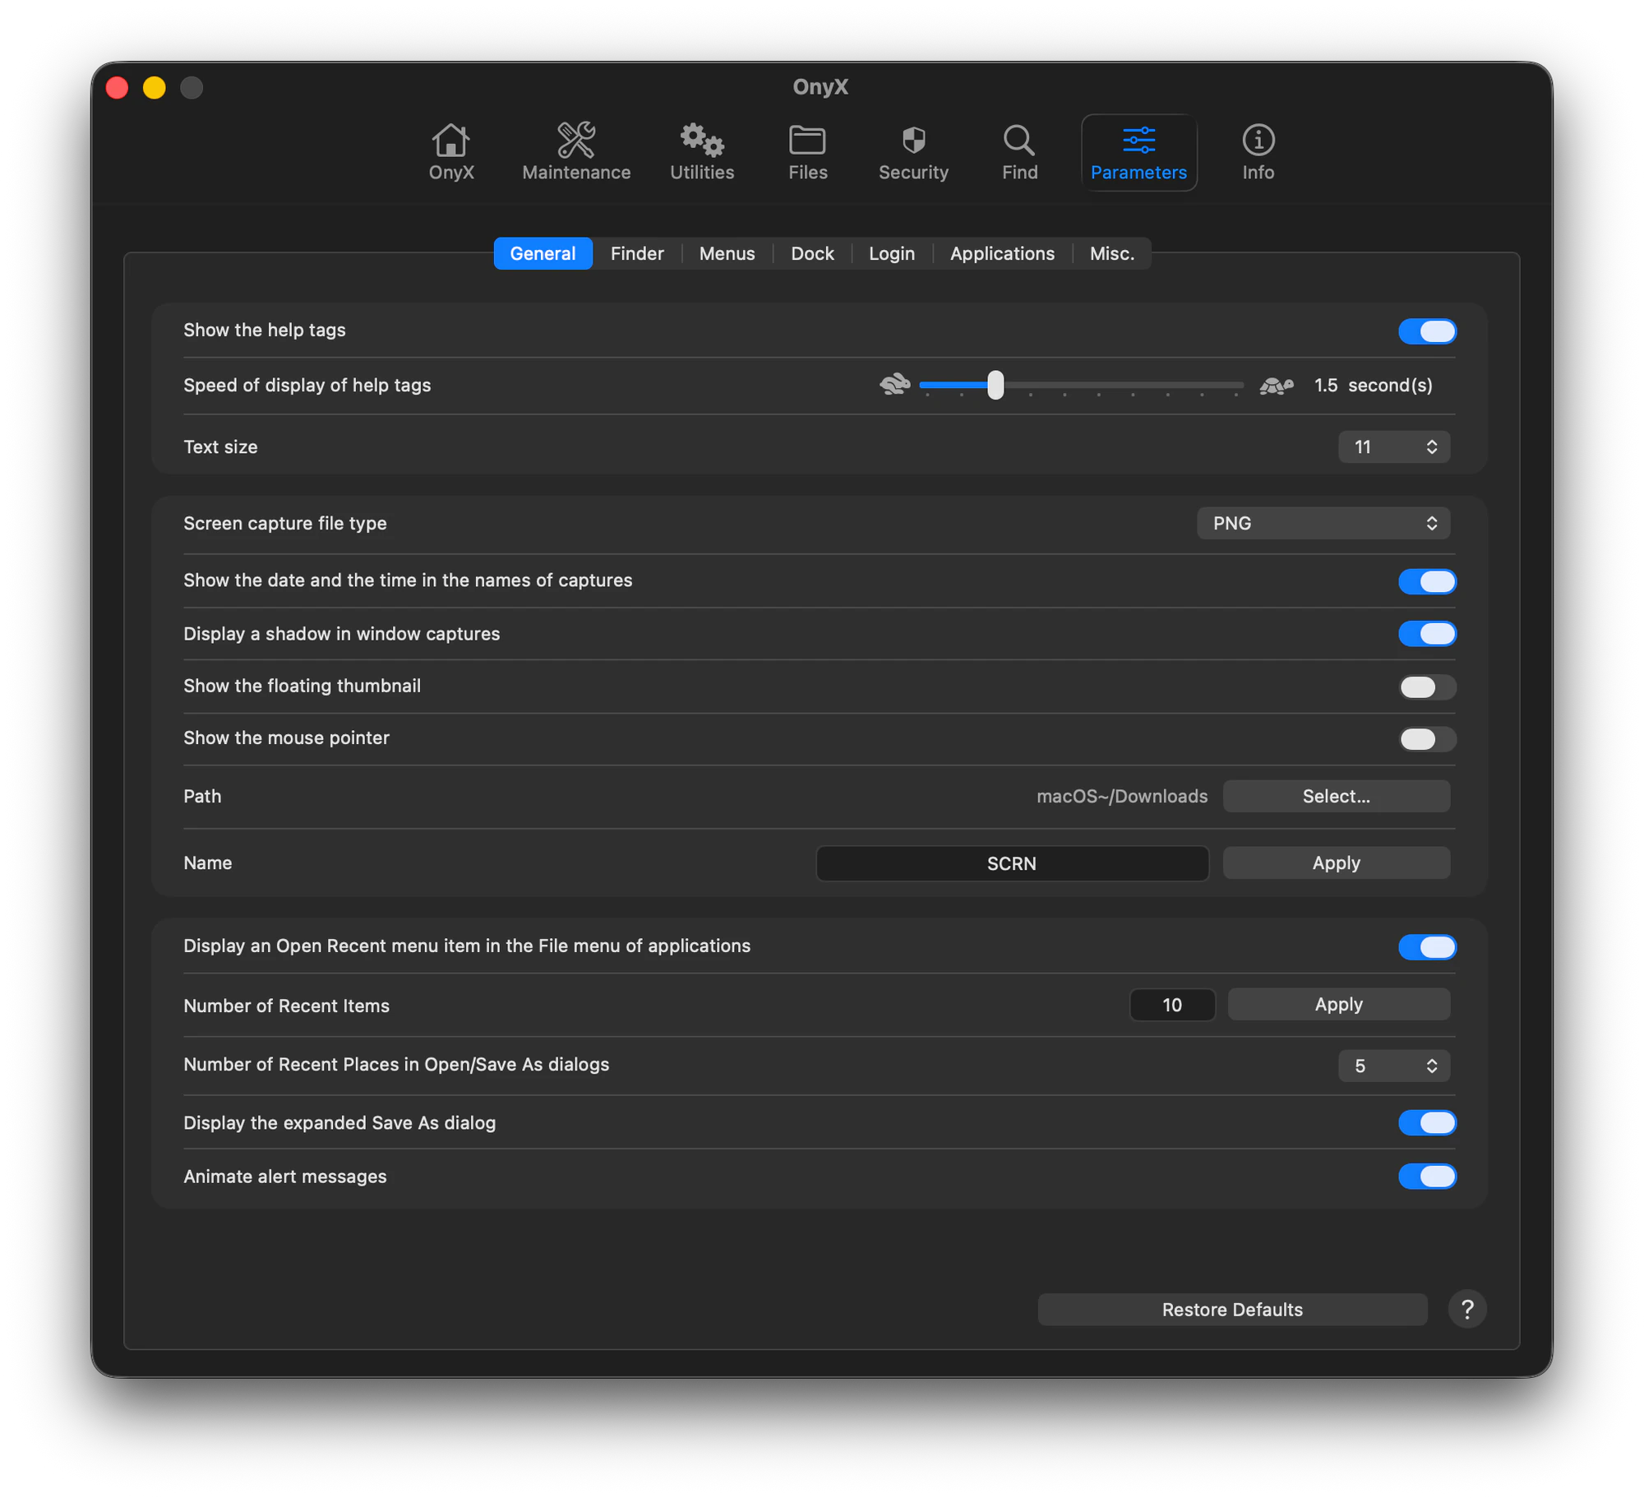Switch to the Dock tab

[x=812, y=253]
